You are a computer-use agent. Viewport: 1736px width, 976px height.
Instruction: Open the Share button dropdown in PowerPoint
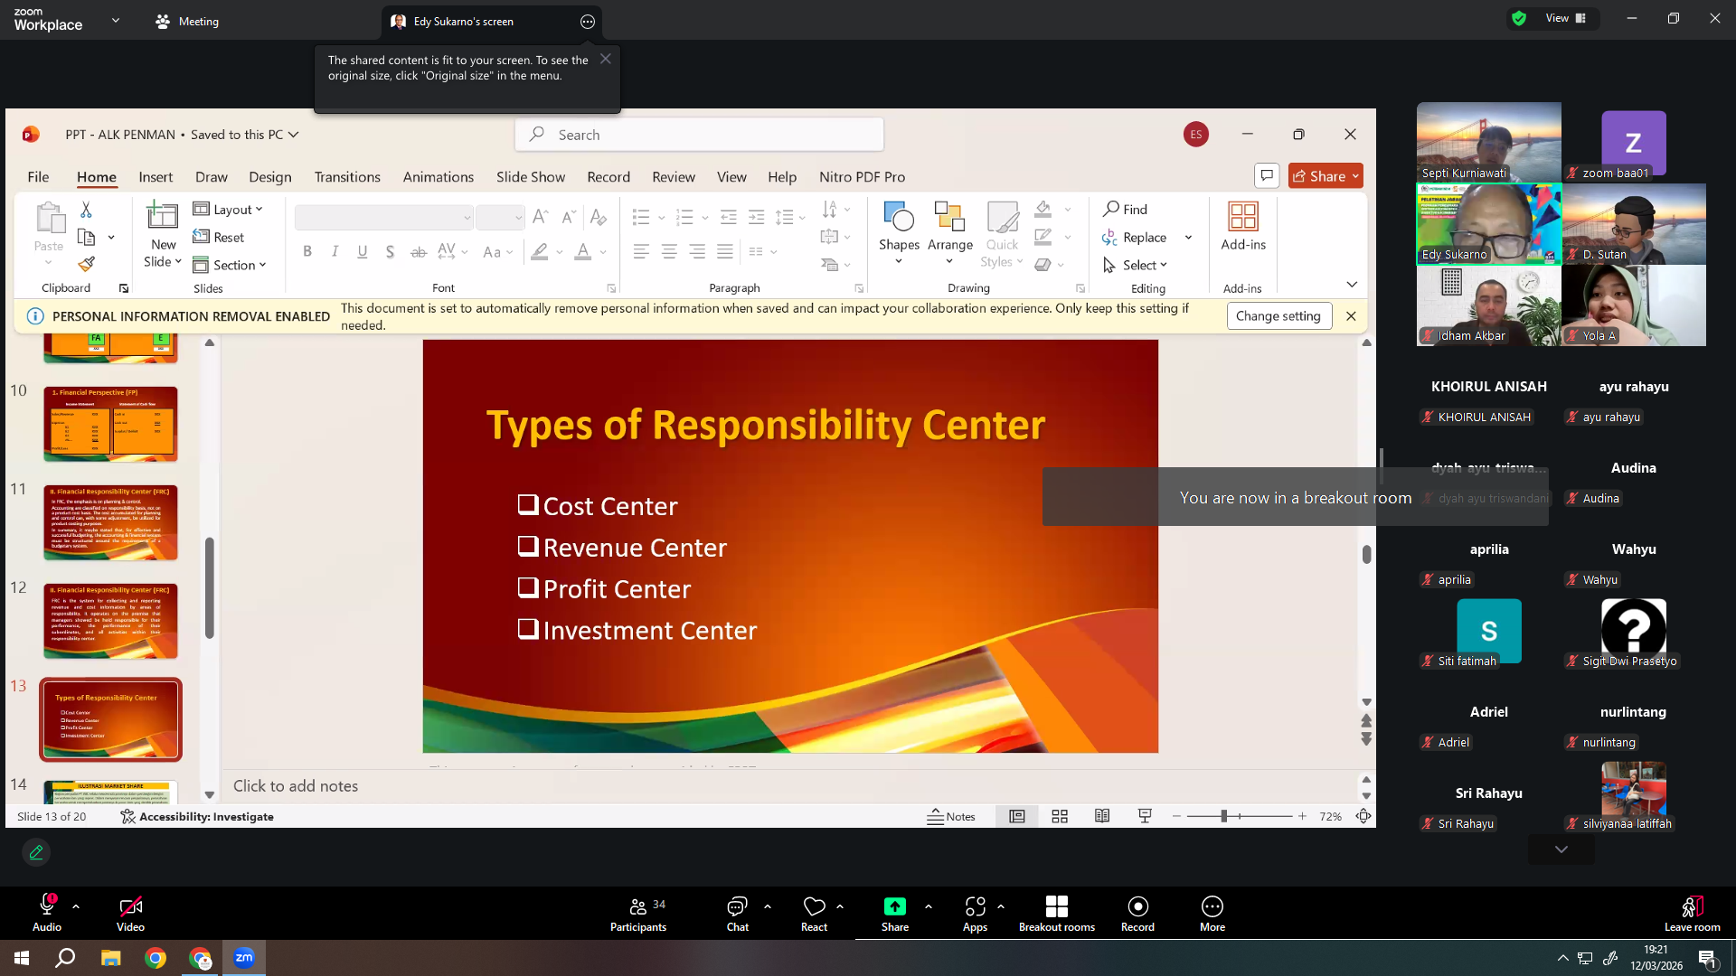click(1355, 176)
